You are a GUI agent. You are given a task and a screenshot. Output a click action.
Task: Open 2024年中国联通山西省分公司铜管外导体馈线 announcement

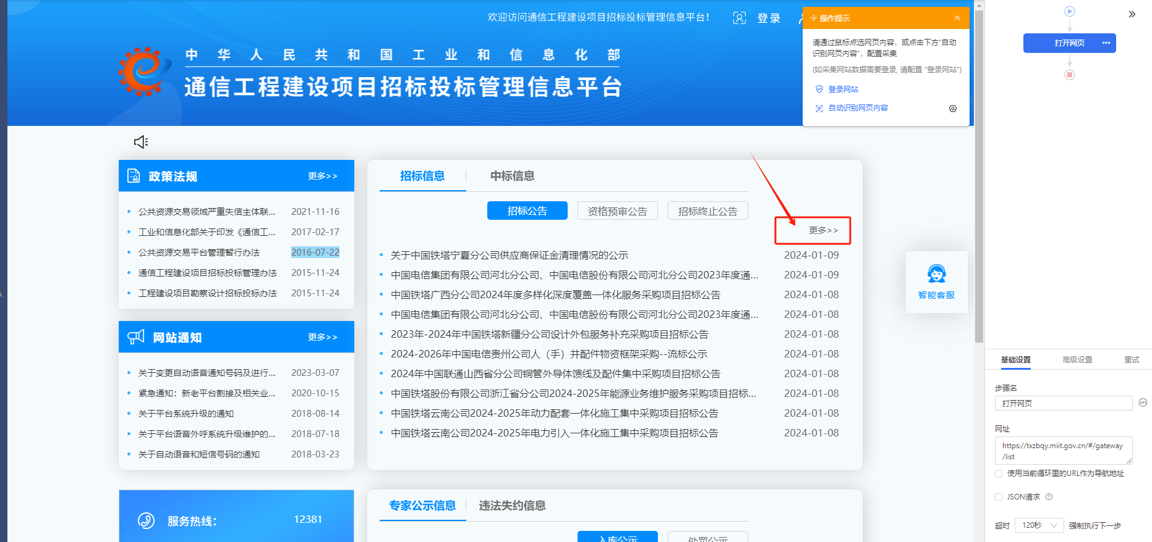(x=555, y=373)
